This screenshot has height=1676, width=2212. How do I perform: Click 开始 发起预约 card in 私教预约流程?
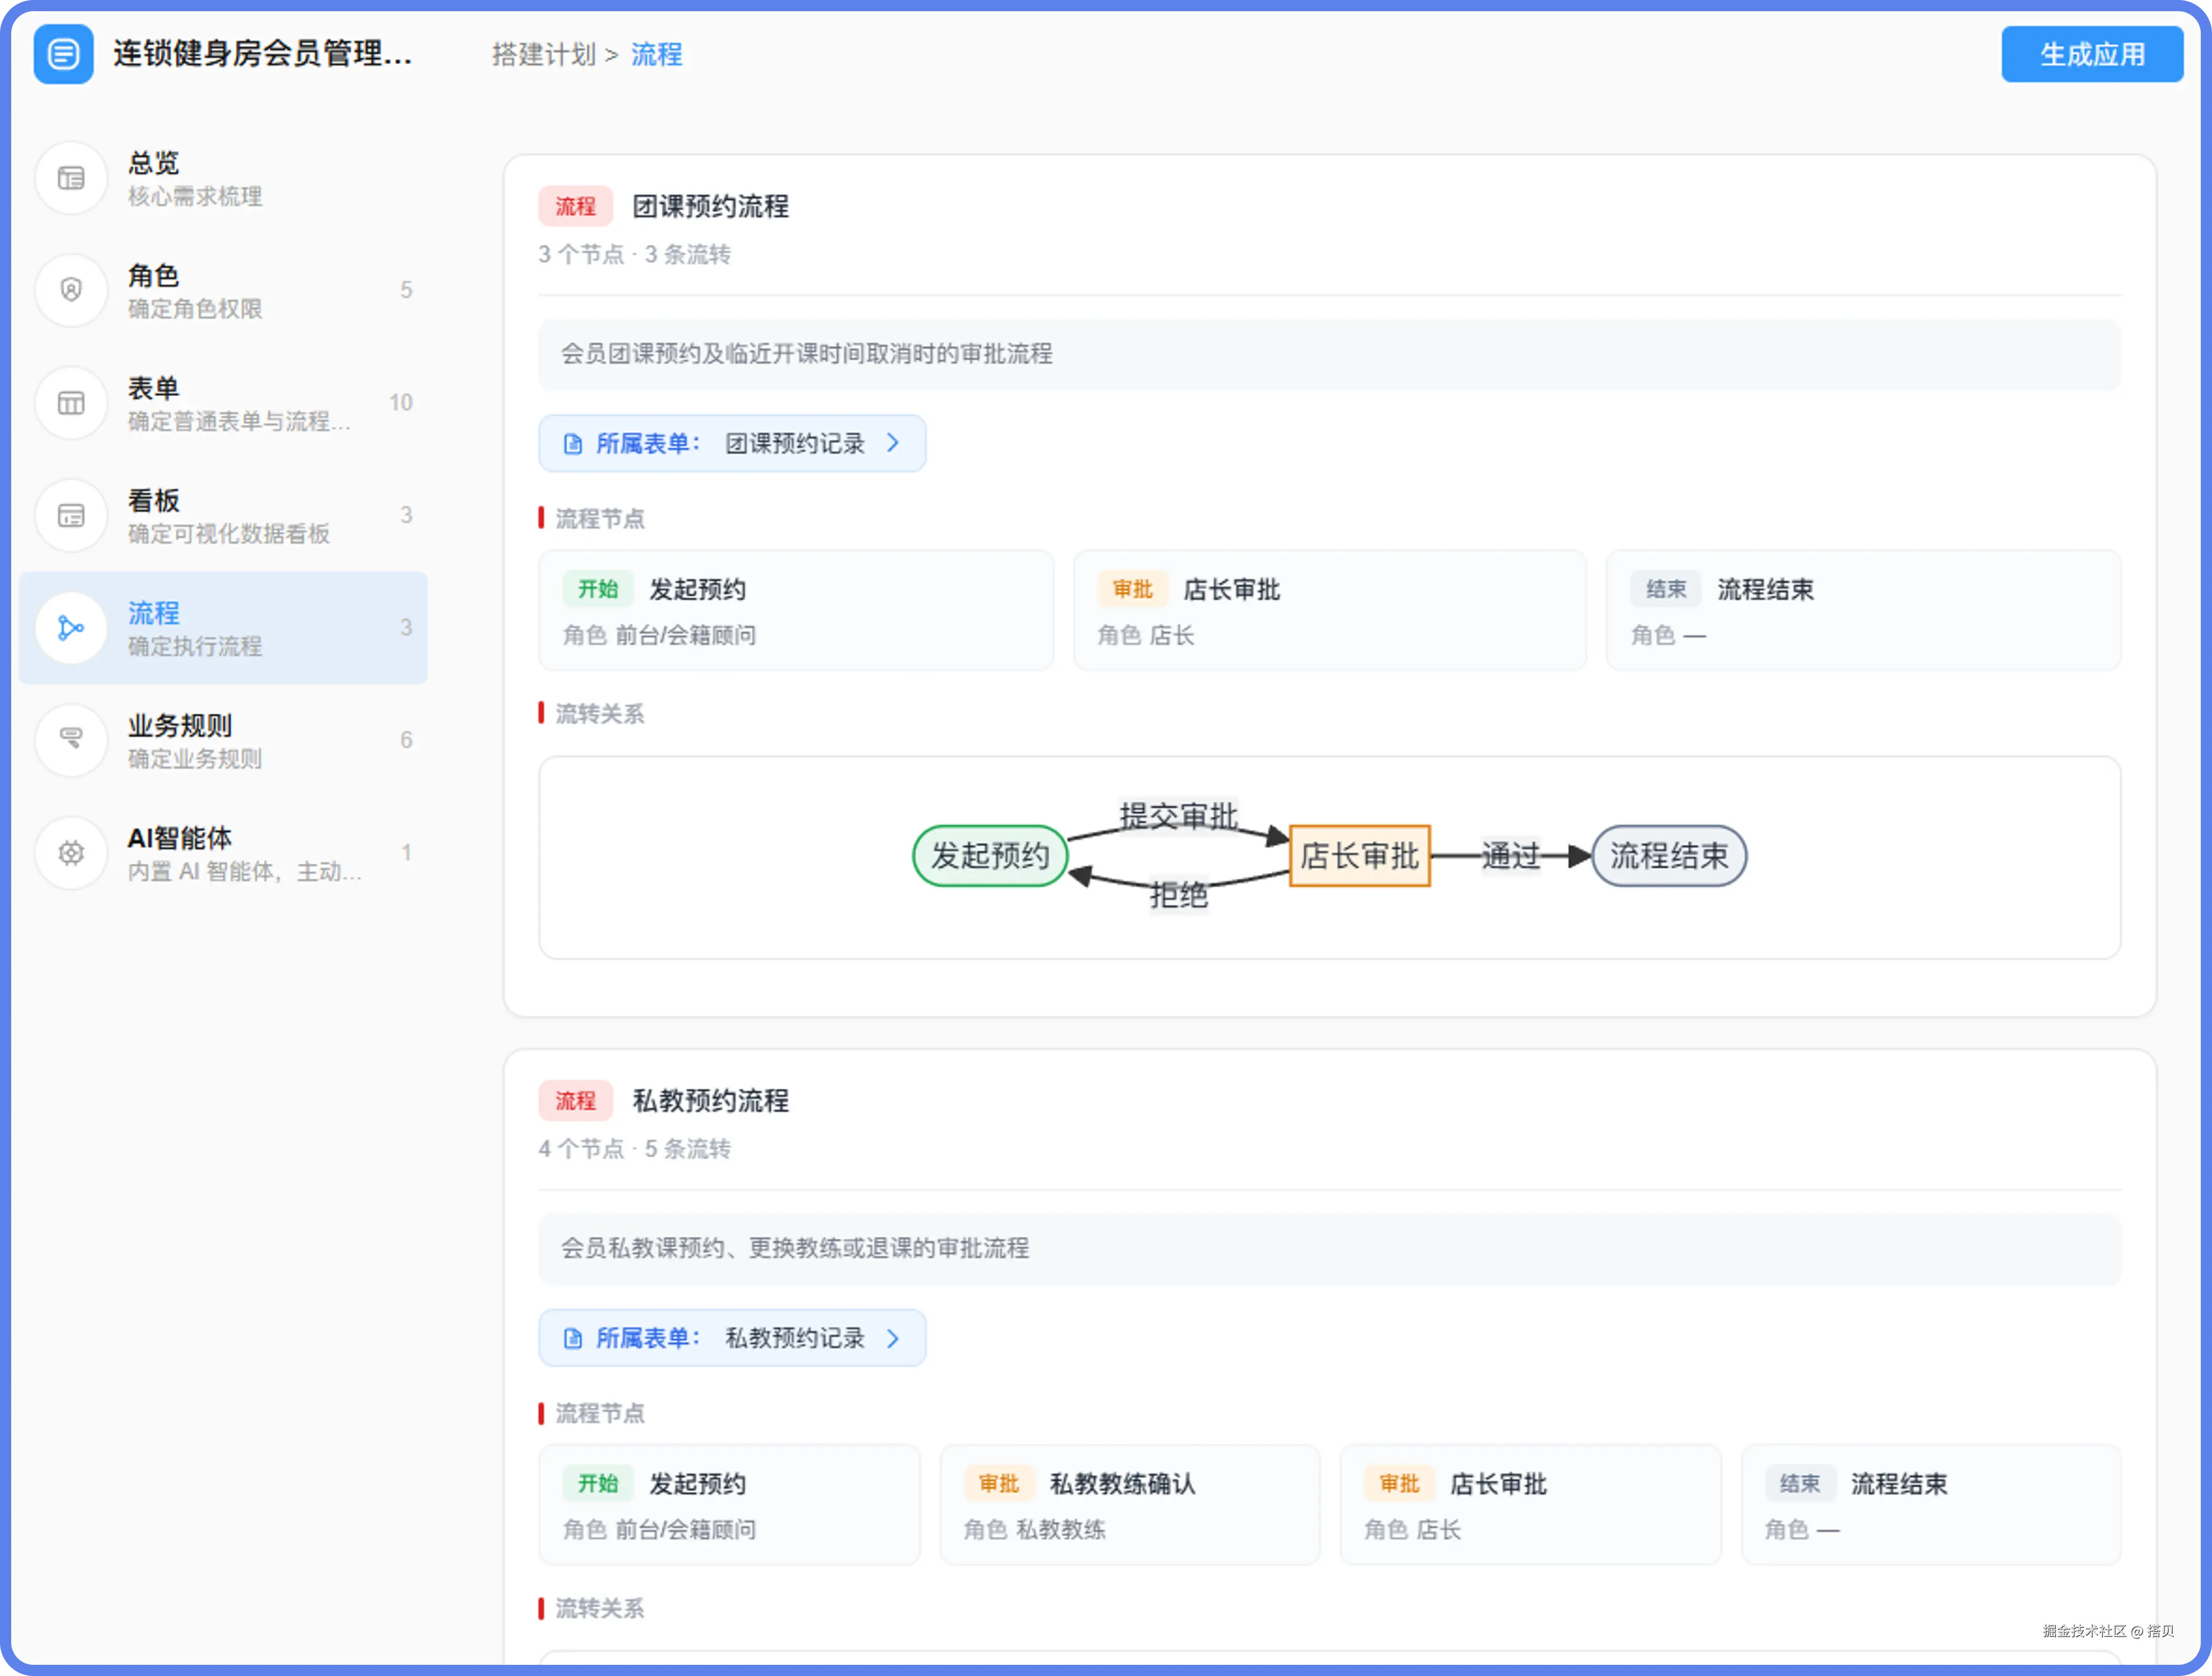click(x=729, y=1505)
